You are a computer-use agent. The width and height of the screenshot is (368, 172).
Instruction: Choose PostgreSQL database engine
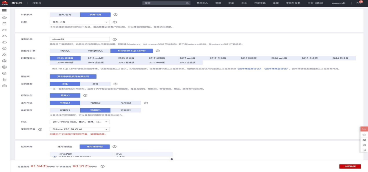point(95,51)
